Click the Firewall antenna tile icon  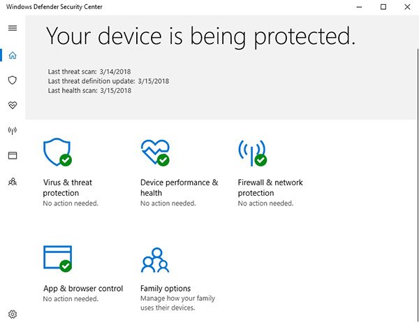coord(252,152)
